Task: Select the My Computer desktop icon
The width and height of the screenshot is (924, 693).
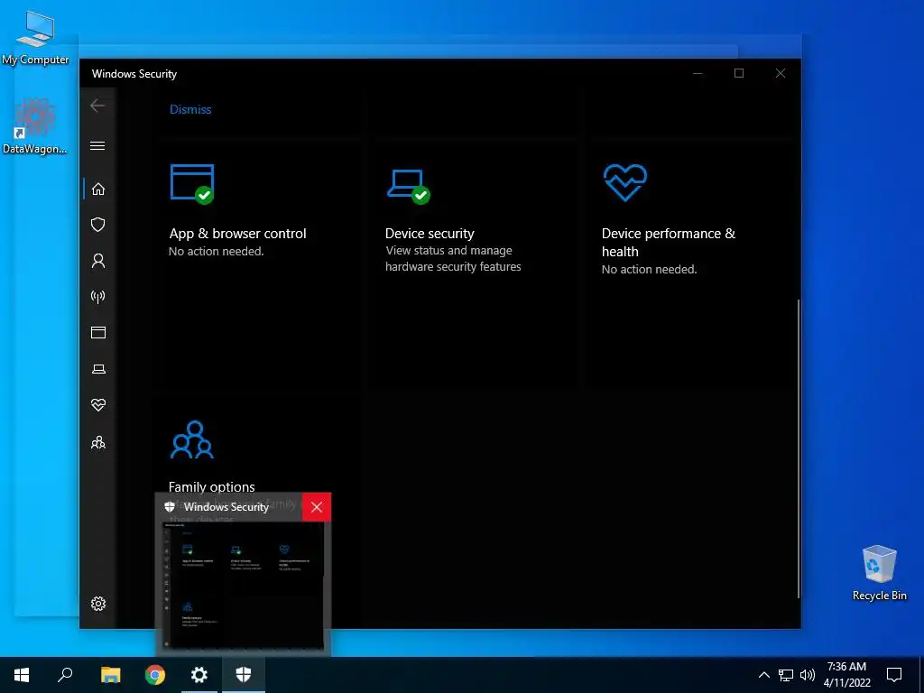Action: point(35,38)
